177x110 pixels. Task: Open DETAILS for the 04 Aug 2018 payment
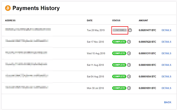[166, 76]
